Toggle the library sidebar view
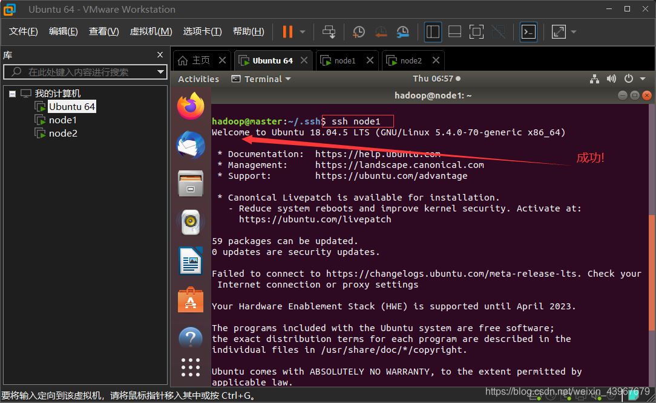This screenshot has width=656, height=403. (x=433, y=31)
